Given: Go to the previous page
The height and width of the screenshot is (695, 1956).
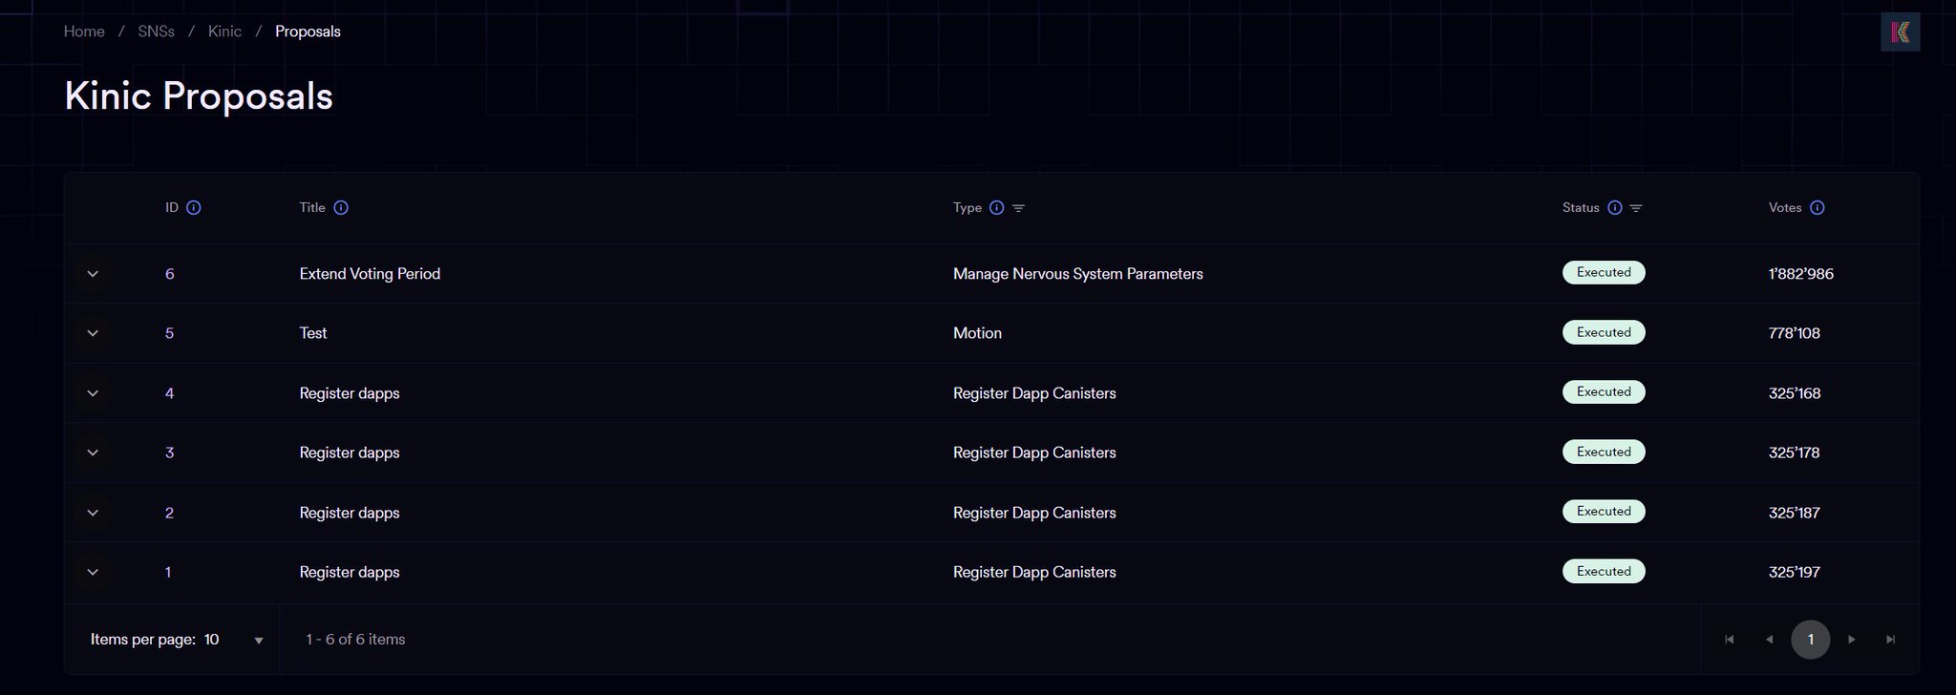Looking at the screenshot, I should pyautogui.click(x=1770, y=640).
